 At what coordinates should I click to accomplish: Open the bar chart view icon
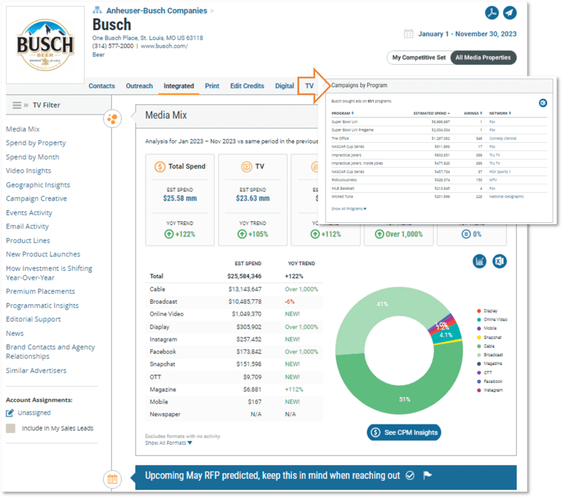click(x=479, y=261)
